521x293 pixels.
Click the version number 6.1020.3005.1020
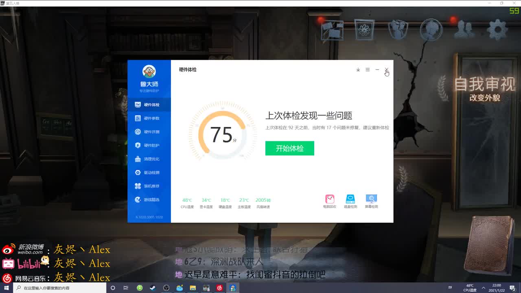pos(149,217)
